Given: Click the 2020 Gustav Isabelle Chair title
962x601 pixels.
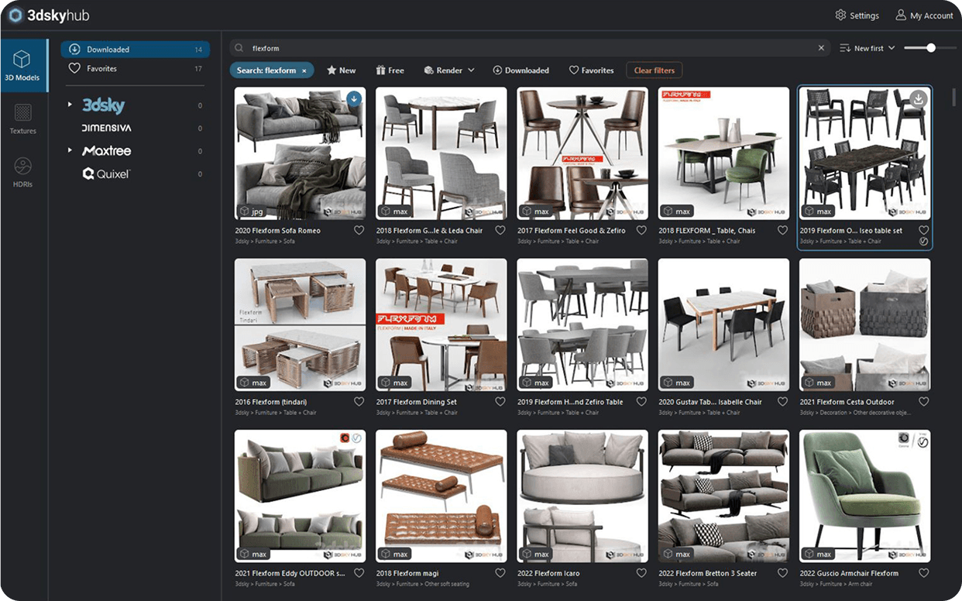Looking at the screenshot, I should point(710,402).
